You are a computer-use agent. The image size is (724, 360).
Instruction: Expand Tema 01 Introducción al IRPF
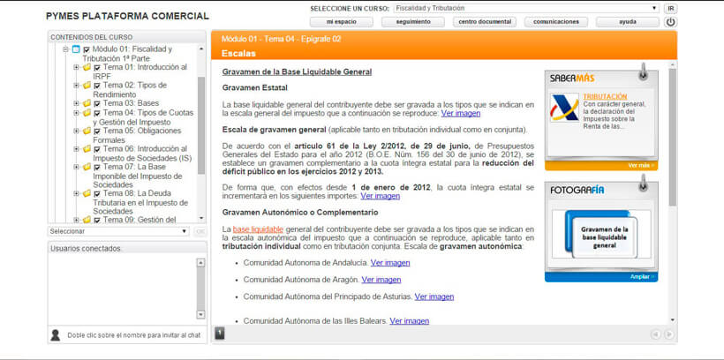pyautogui.click(x=76, y=67)
